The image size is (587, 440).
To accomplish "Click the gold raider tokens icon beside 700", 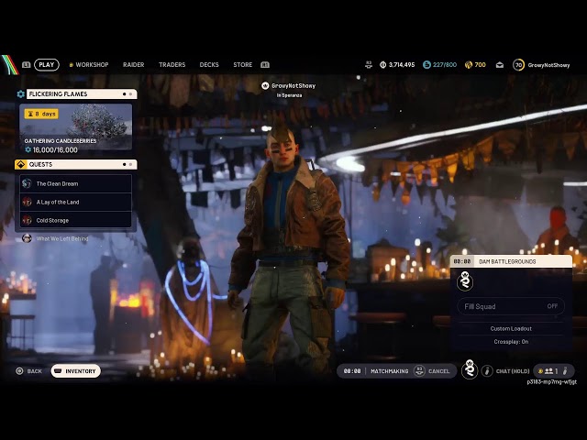I will click(x=469, y=65).
